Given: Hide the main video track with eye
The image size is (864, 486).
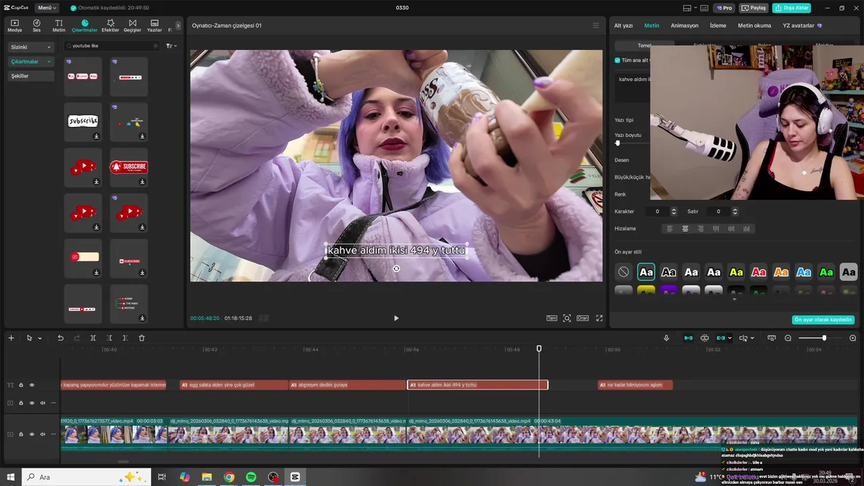Looking at the screenshot, I should tap(32, 434).
